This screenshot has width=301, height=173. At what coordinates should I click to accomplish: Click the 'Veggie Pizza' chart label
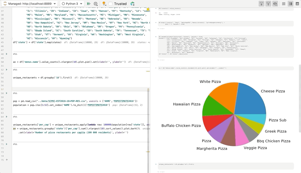255,148
